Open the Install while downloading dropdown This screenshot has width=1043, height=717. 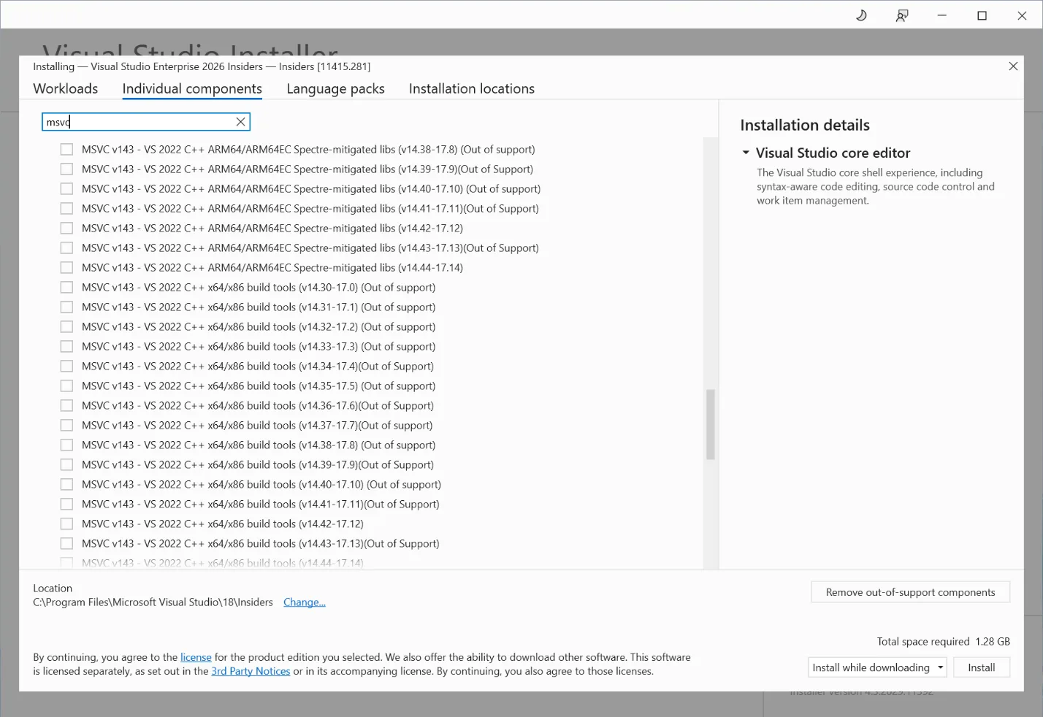tap(939, 667)
